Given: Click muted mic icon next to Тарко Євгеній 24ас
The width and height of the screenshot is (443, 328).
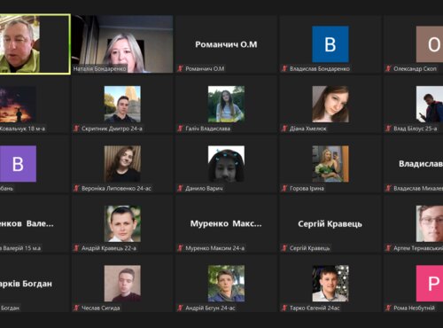Looking at the screenshot, I should click(x=284, y=308).
